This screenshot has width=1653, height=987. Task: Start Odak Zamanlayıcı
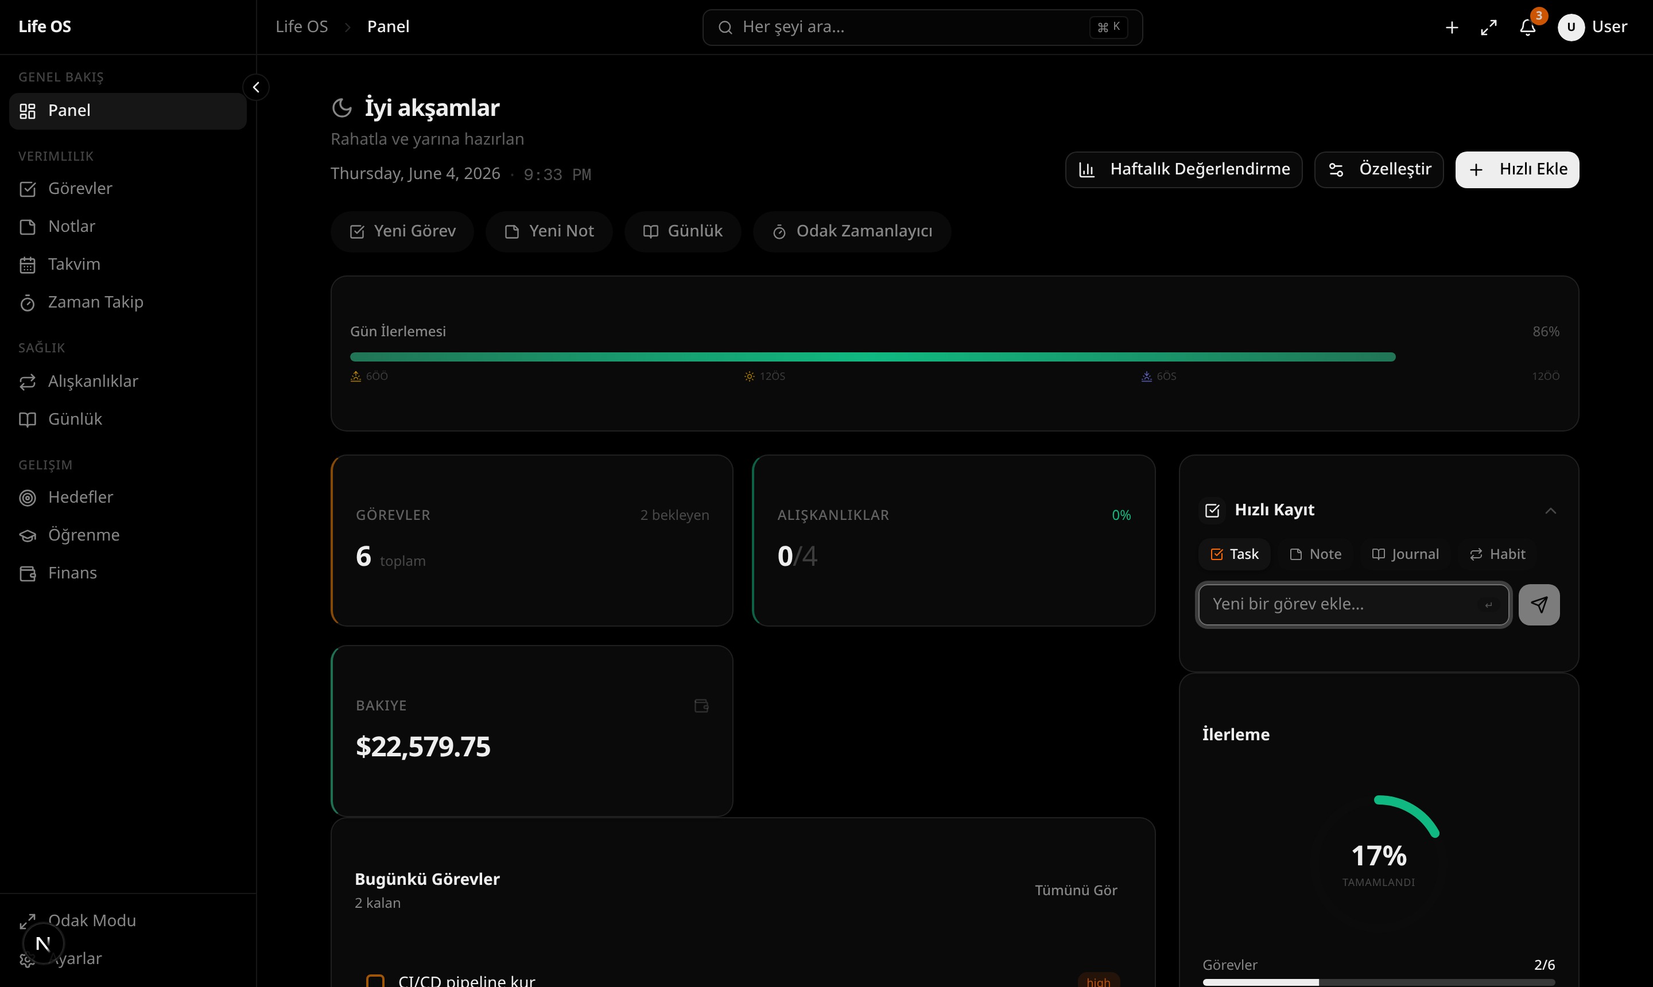point(852,231)
